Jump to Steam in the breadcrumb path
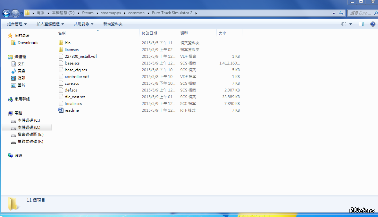The width and height of the screenshot is (378, 217). point(88,13)
